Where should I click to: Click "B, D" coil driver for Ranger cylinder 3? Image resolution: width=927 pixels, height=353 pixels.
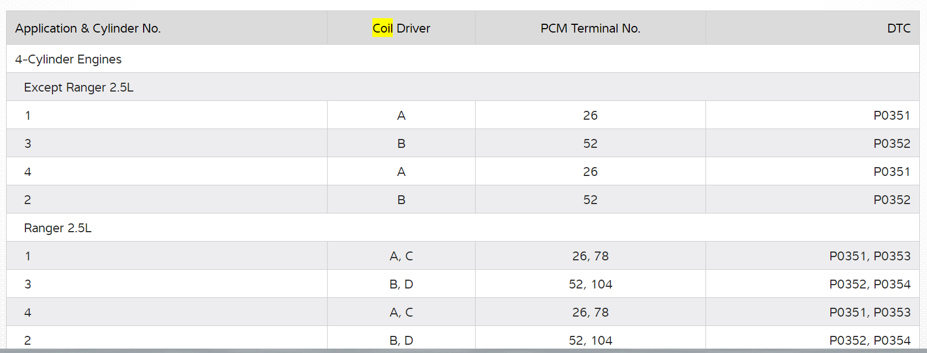pyautogui.click(x=401, y=284)
